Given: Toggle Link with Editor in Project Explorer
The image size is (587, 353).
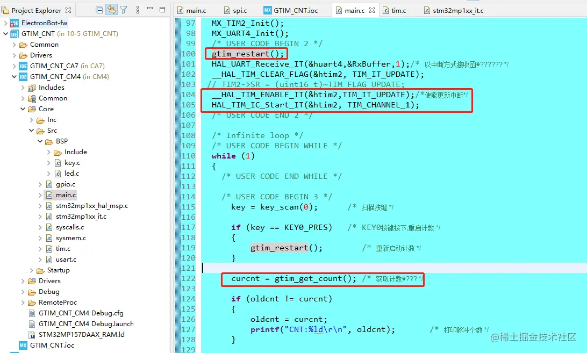Looking at the screenshot, I should click(x=112, y=10).
